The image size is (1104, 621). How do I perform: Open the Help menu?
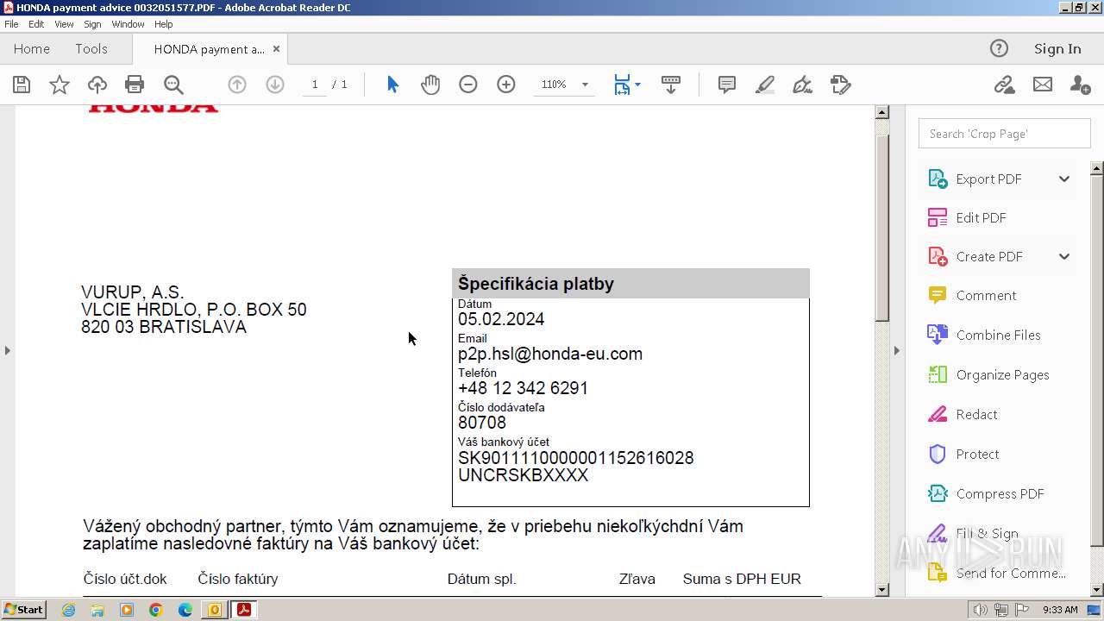(164, 24)
